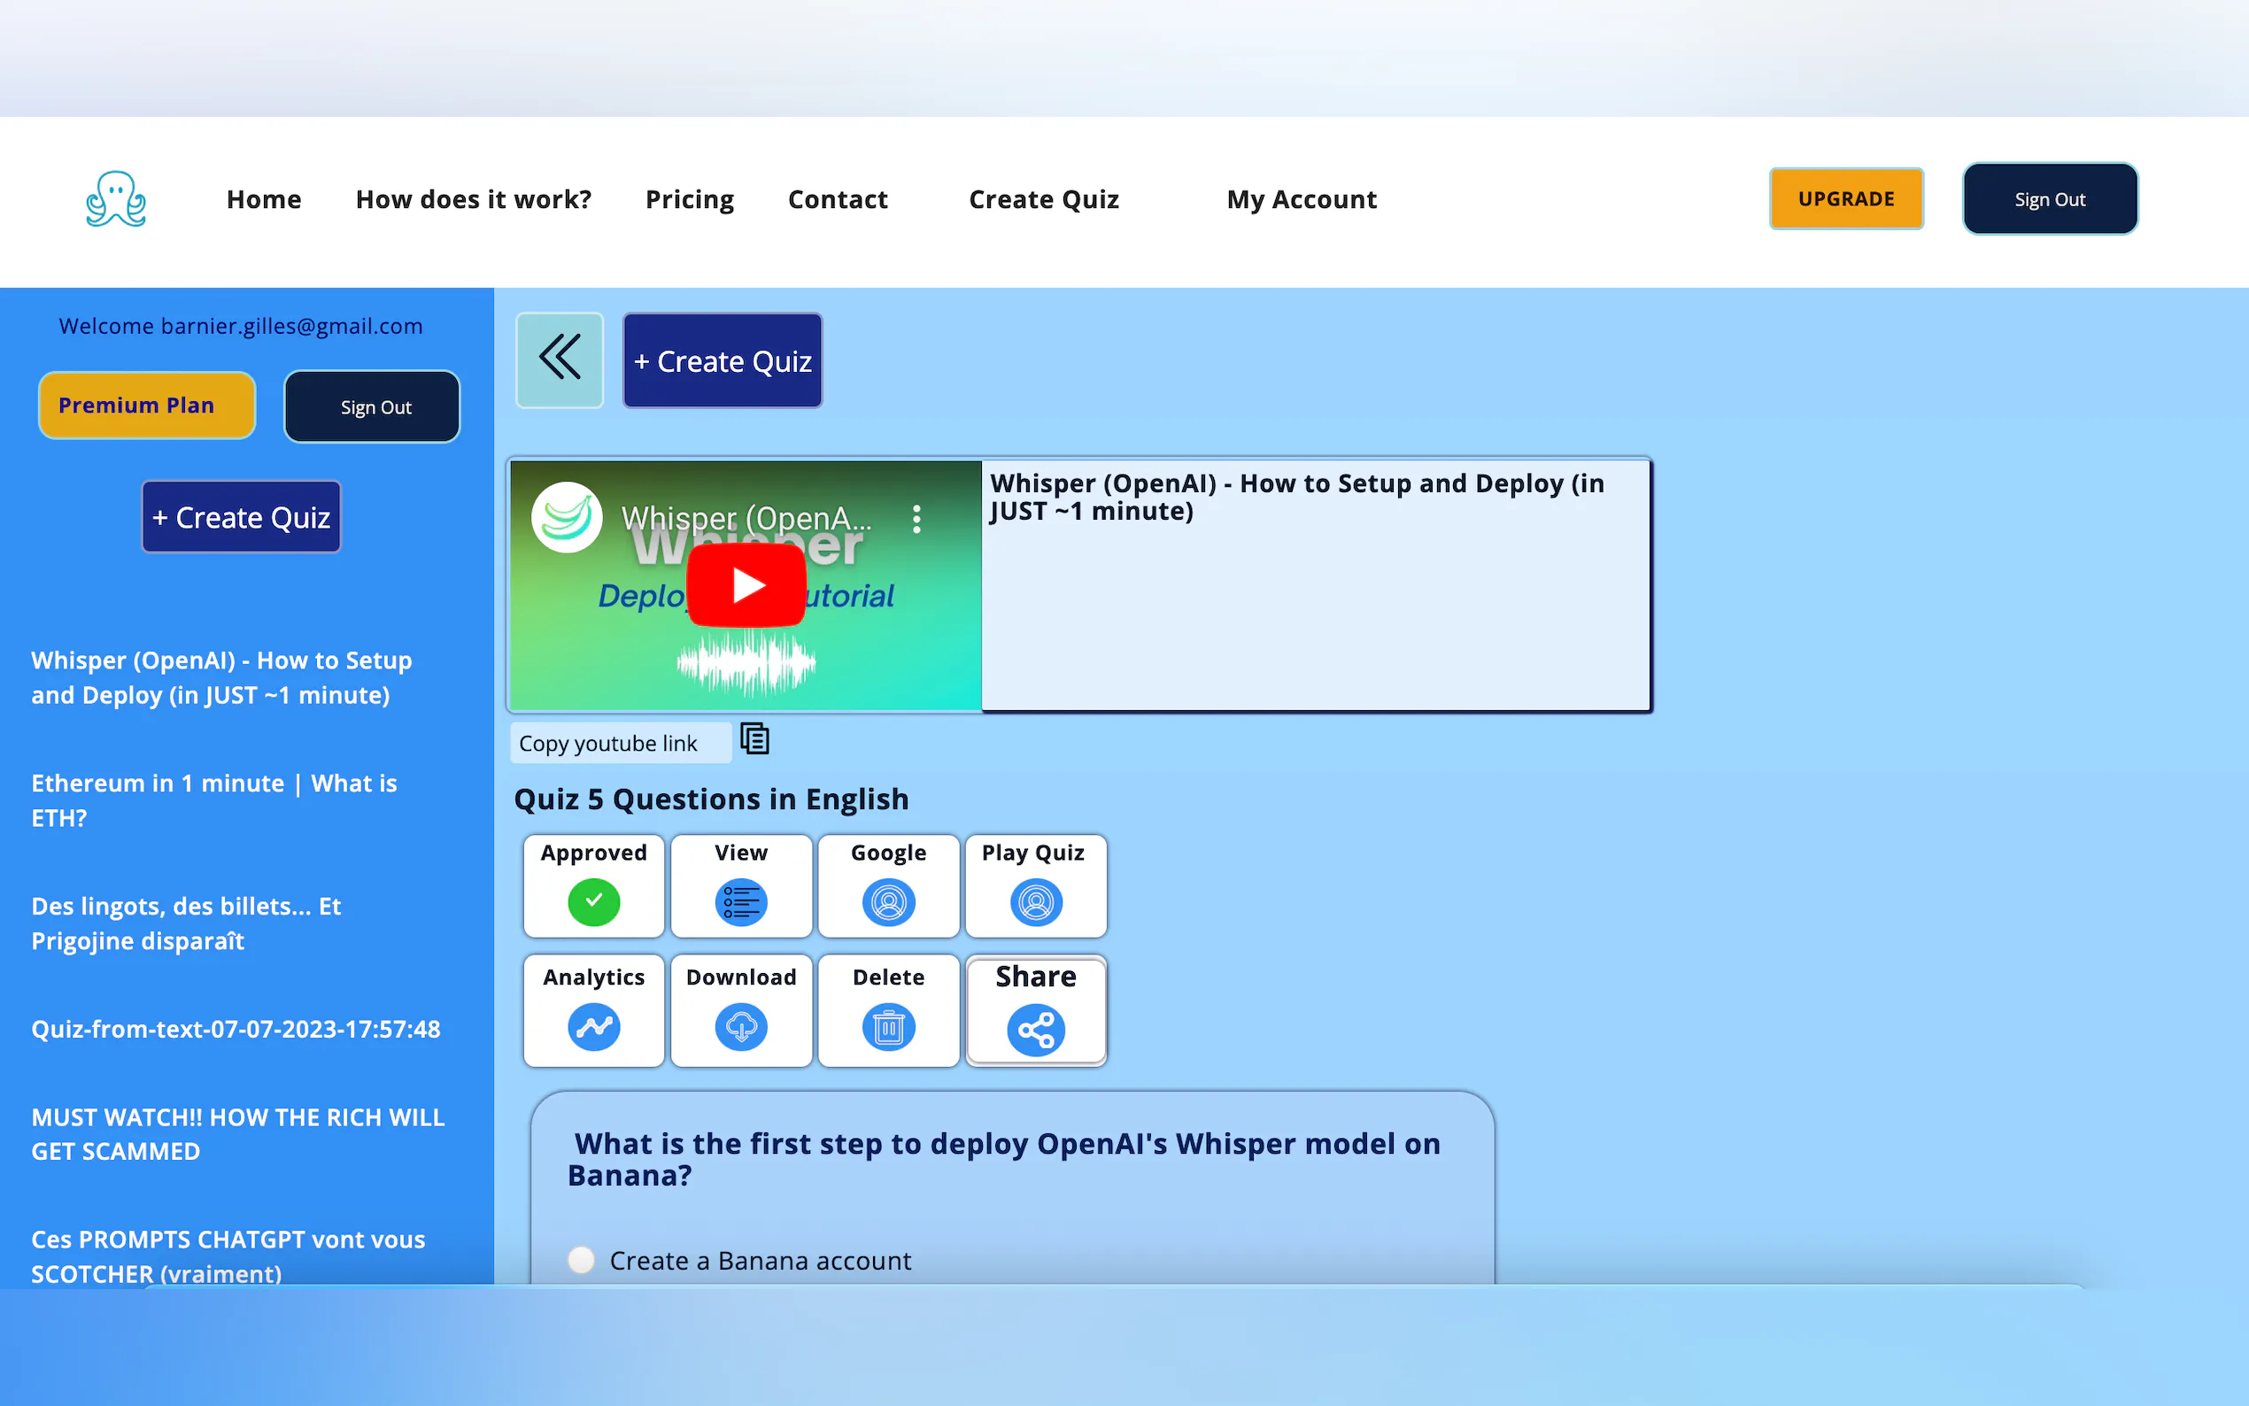Go to My Account in navigation
The image size is (2249, 1406).
(x=1301, y=199)
